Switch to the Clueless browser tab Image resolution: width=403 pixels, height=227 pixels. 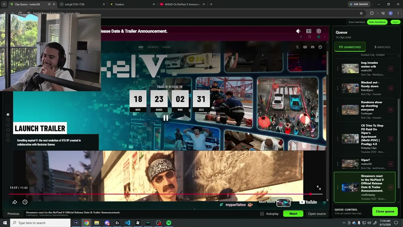(x=132, y=4)
